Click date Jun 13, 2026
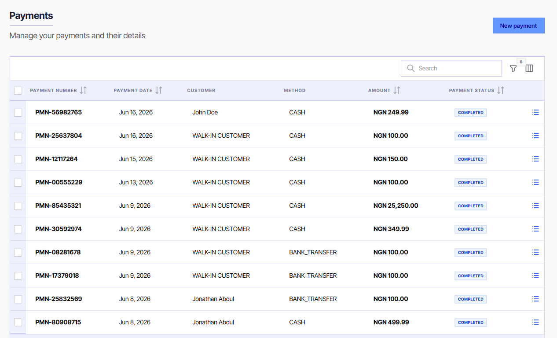 (x=136, y=182)
